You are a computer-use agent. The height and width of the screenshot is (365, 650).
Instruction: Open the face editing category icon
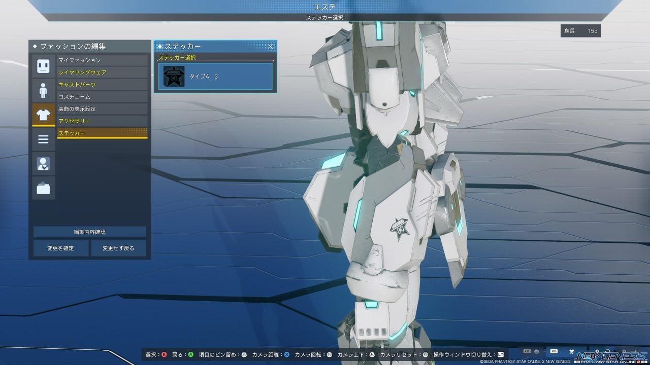(x=43, y=66)
